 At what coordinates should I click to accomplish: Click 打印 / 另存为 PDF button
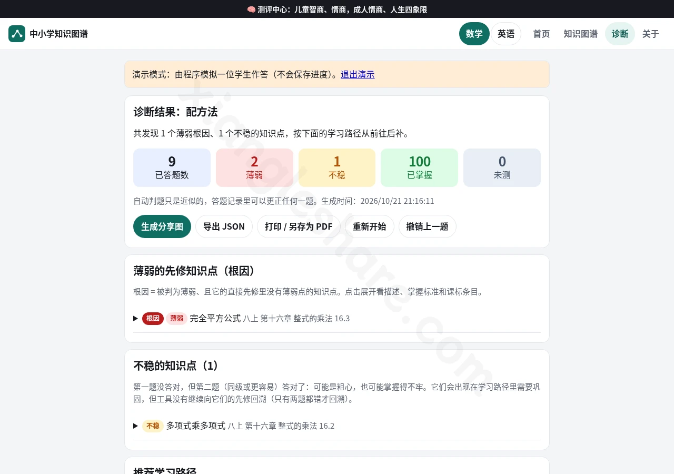(299, 226)
